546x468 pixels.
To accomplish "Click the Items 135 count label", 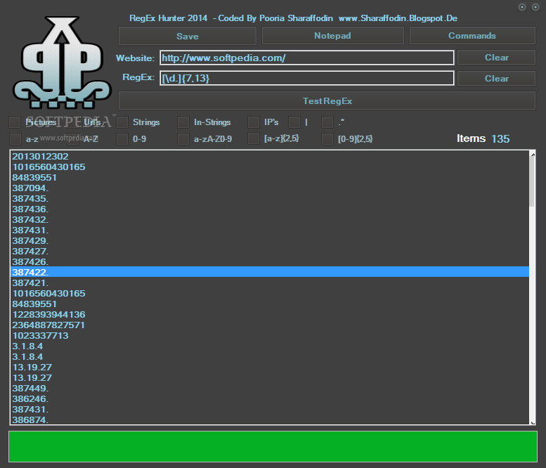I will pyautogui.click(x=483, y=138).
